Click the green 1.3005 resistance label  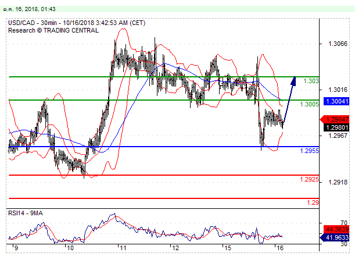309,104
